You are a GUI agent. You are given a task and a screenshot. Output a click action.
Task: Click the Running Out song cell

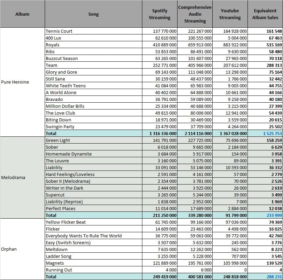(94, 270)
